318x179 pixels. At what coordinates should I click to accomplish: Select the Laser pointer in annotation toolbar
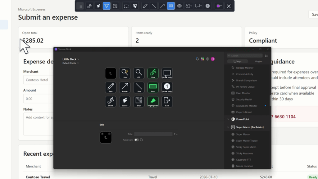[98, 6]
